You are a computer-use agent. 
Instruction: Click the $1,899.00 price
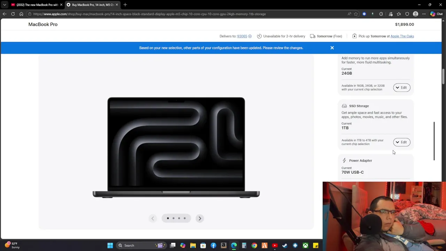coord(405,24)
